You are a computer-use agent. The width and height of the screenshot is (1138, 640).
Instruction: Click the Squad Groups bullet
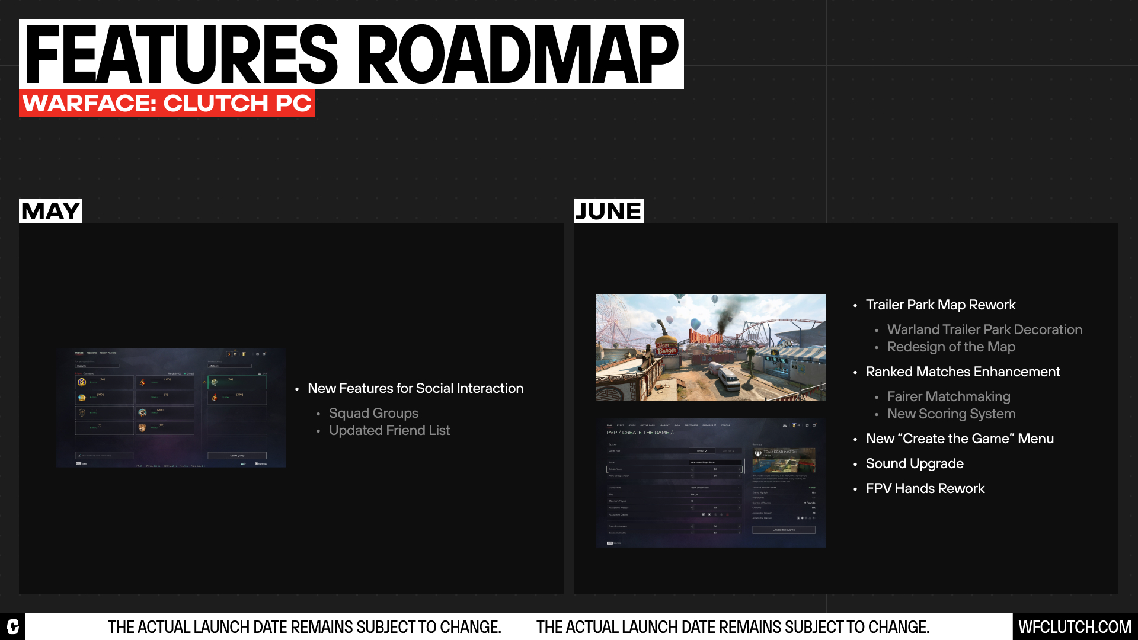click(373, 413)
